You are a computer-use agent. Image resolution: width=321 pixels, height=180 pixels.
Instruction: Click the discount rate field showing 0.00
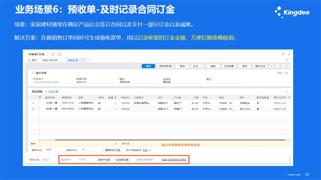pos(55,150)
